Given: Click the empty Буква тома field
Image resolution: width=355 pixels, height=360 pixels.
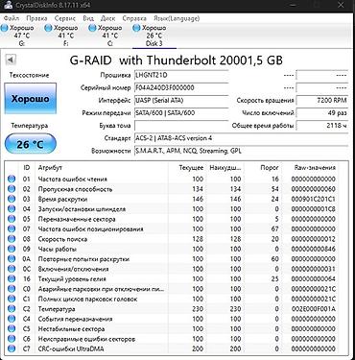Looking at the screenshot, I should tap(181, 126).
